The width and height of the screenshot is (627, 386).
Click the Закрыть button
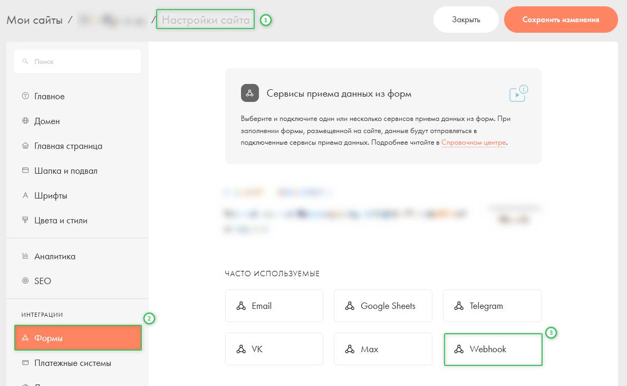pyautogui.click(x=466, y=20)
